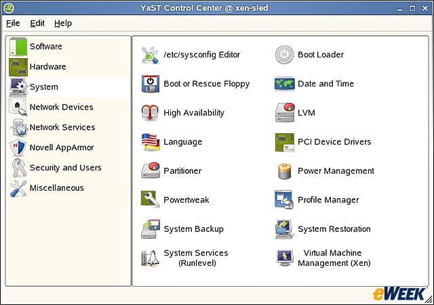The width and height of the screenshot is (434, 305).
Task: Click the window menu icon in title bar
Action: [9, 8]
